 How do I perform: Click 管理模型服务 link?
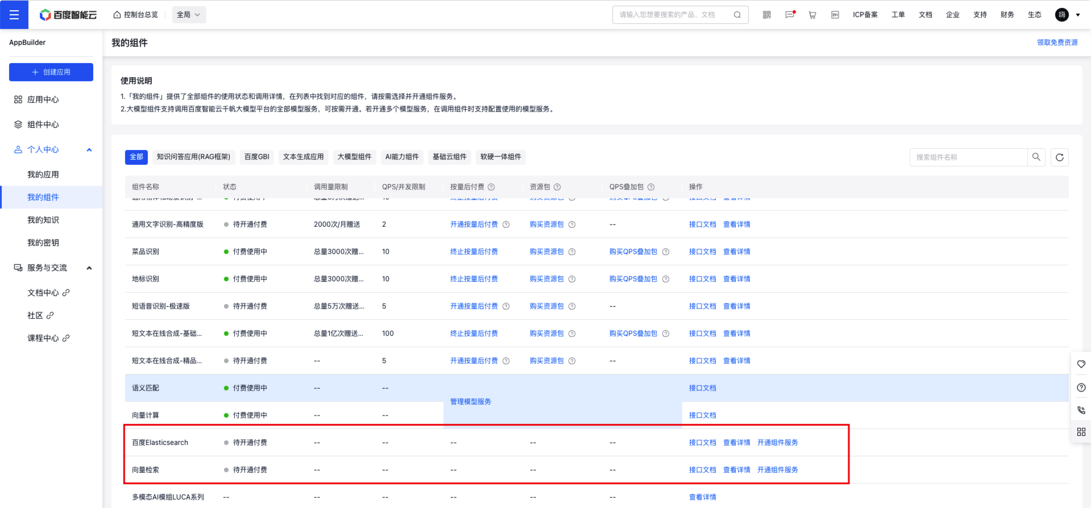470,401
